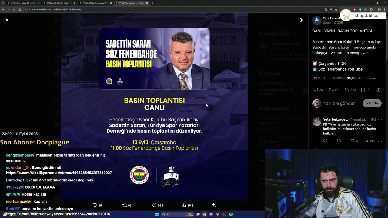This screenshot has height=218, width=388.
Task: View analytics icon showing 36 B under the photo
Action: click(184, 205)
